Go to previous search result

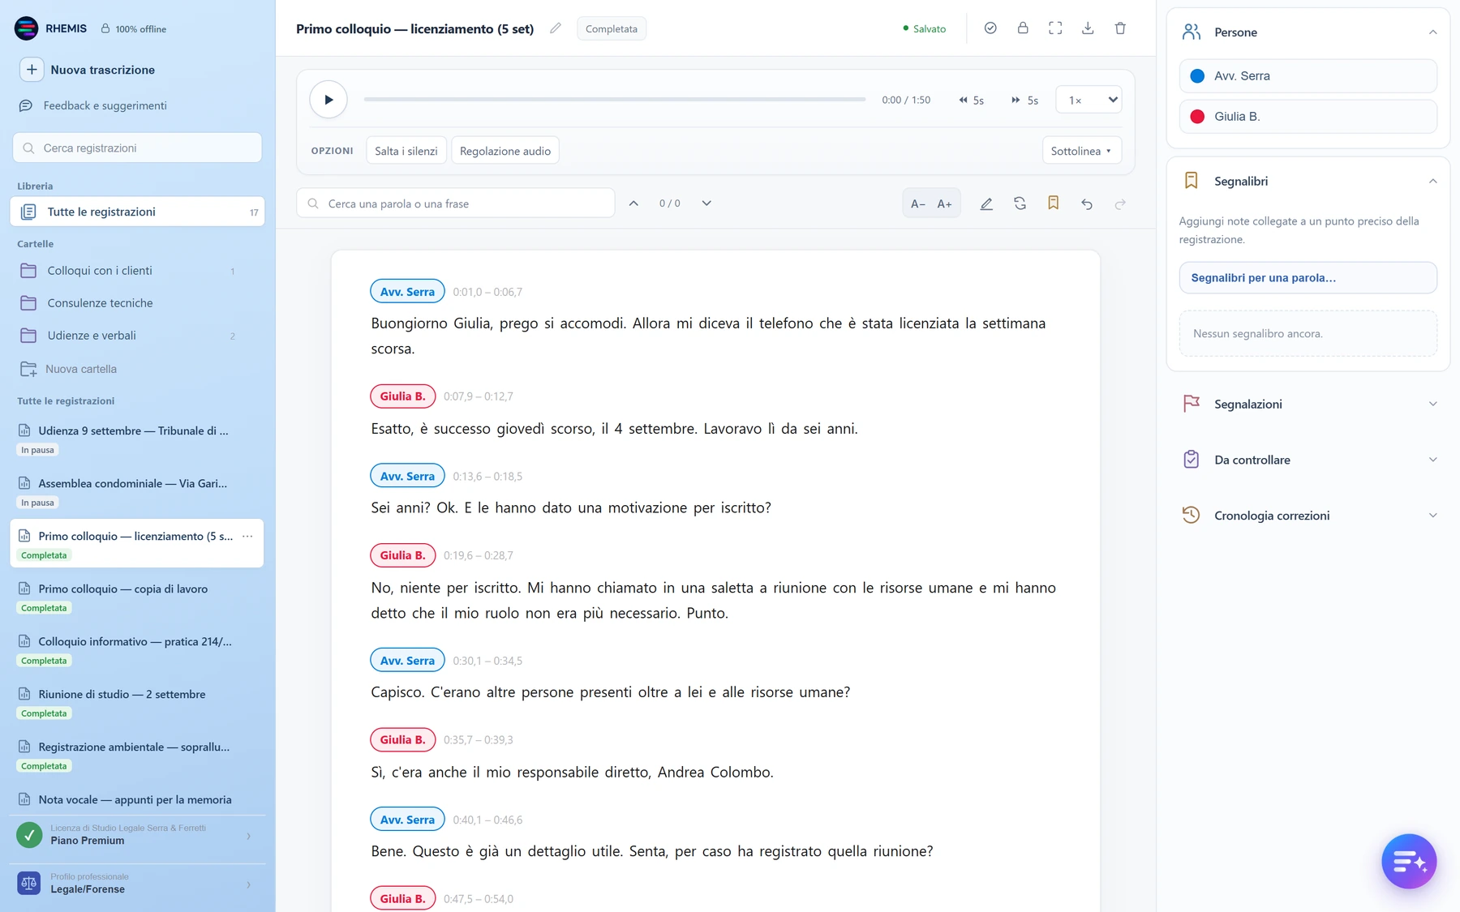click(x=633, y=203)
